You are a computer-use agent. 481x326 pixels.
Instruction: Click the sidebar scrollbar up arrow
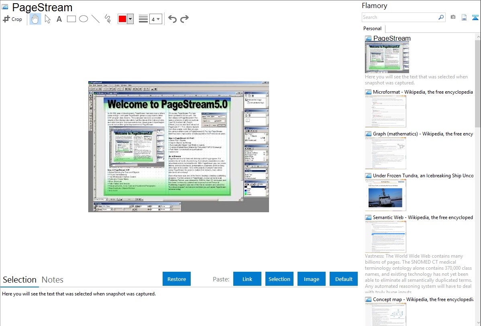(x=478, y=37)
